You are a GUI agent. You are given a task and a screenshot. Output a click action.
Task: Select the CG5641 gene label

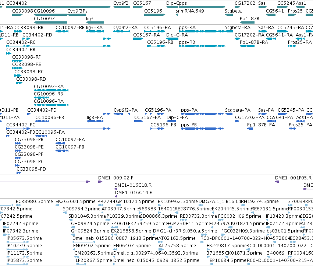tap(275, 11)
